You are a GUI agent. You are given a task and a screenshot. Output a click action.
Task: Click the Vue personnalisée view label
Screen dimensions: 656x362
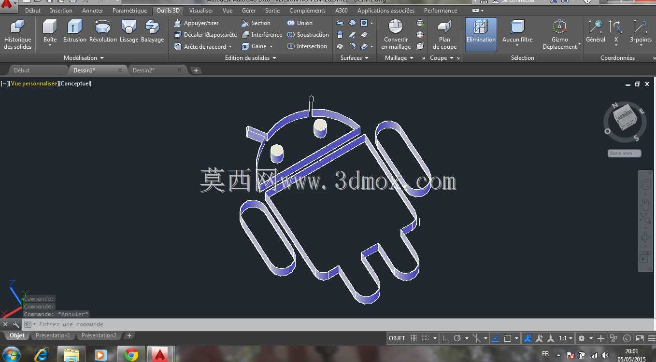coord(33,84)
